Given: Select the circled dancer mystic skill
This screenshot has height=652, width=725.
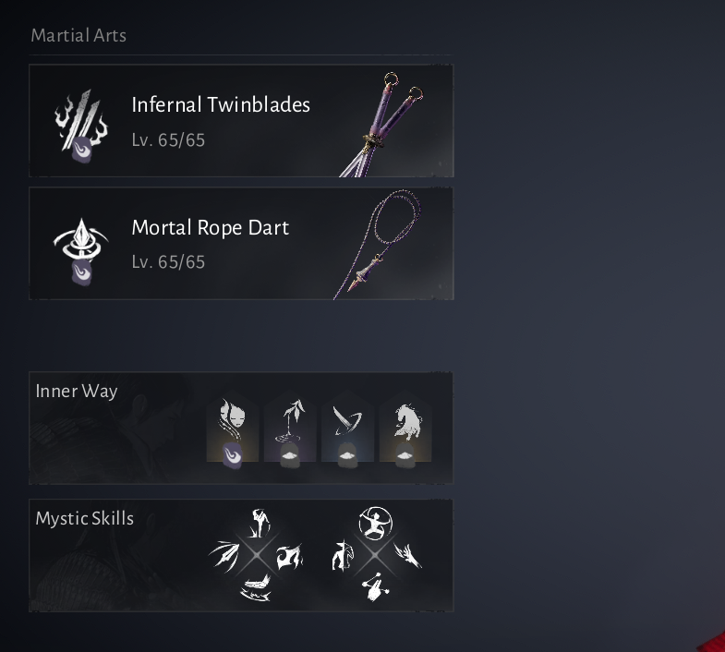Looking at the screenshot, I should [x=376, y=523].
